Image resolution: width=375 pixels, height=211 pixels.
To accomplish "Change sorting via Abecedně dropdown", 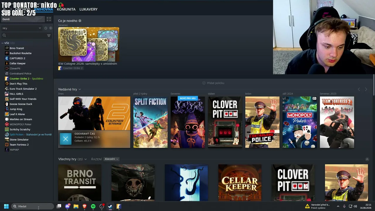I will coord(111,159).
